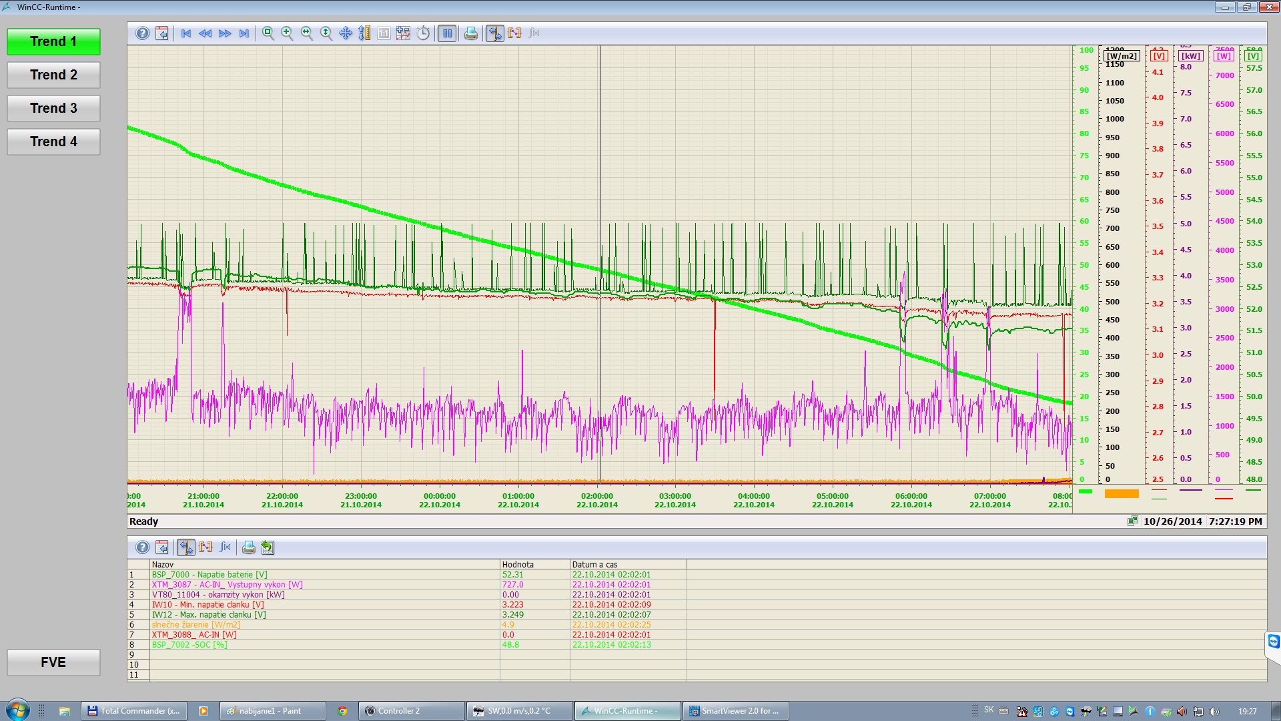Click the zoom in (+) icon
The height and width of the screenshot is (721, 1281).
click(x=287, y=33)
